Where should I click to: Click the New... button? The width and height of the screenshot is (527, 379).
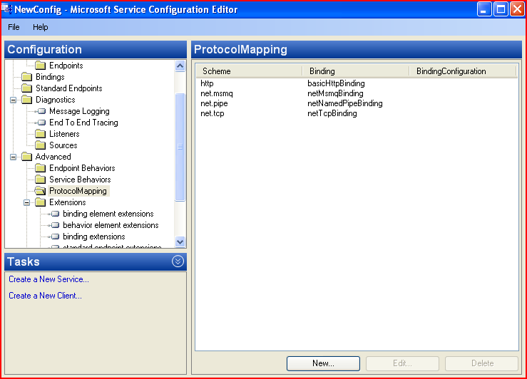tap(323, 363)
